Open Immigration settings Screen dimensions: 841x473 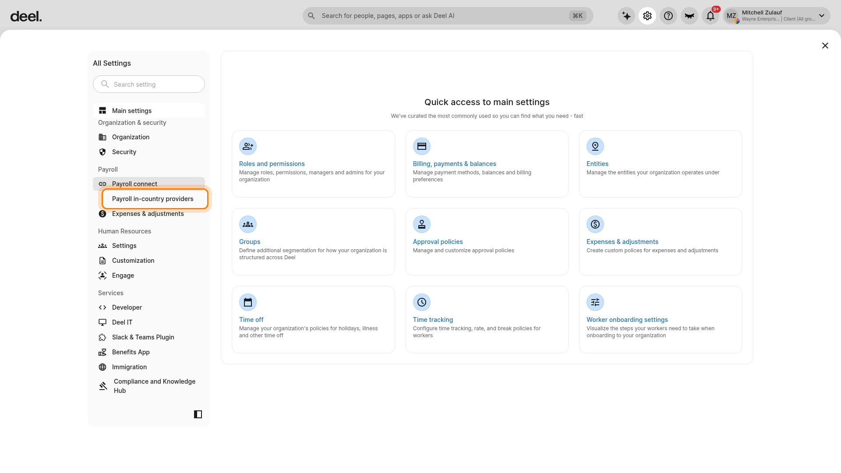[x=149, y=367]
